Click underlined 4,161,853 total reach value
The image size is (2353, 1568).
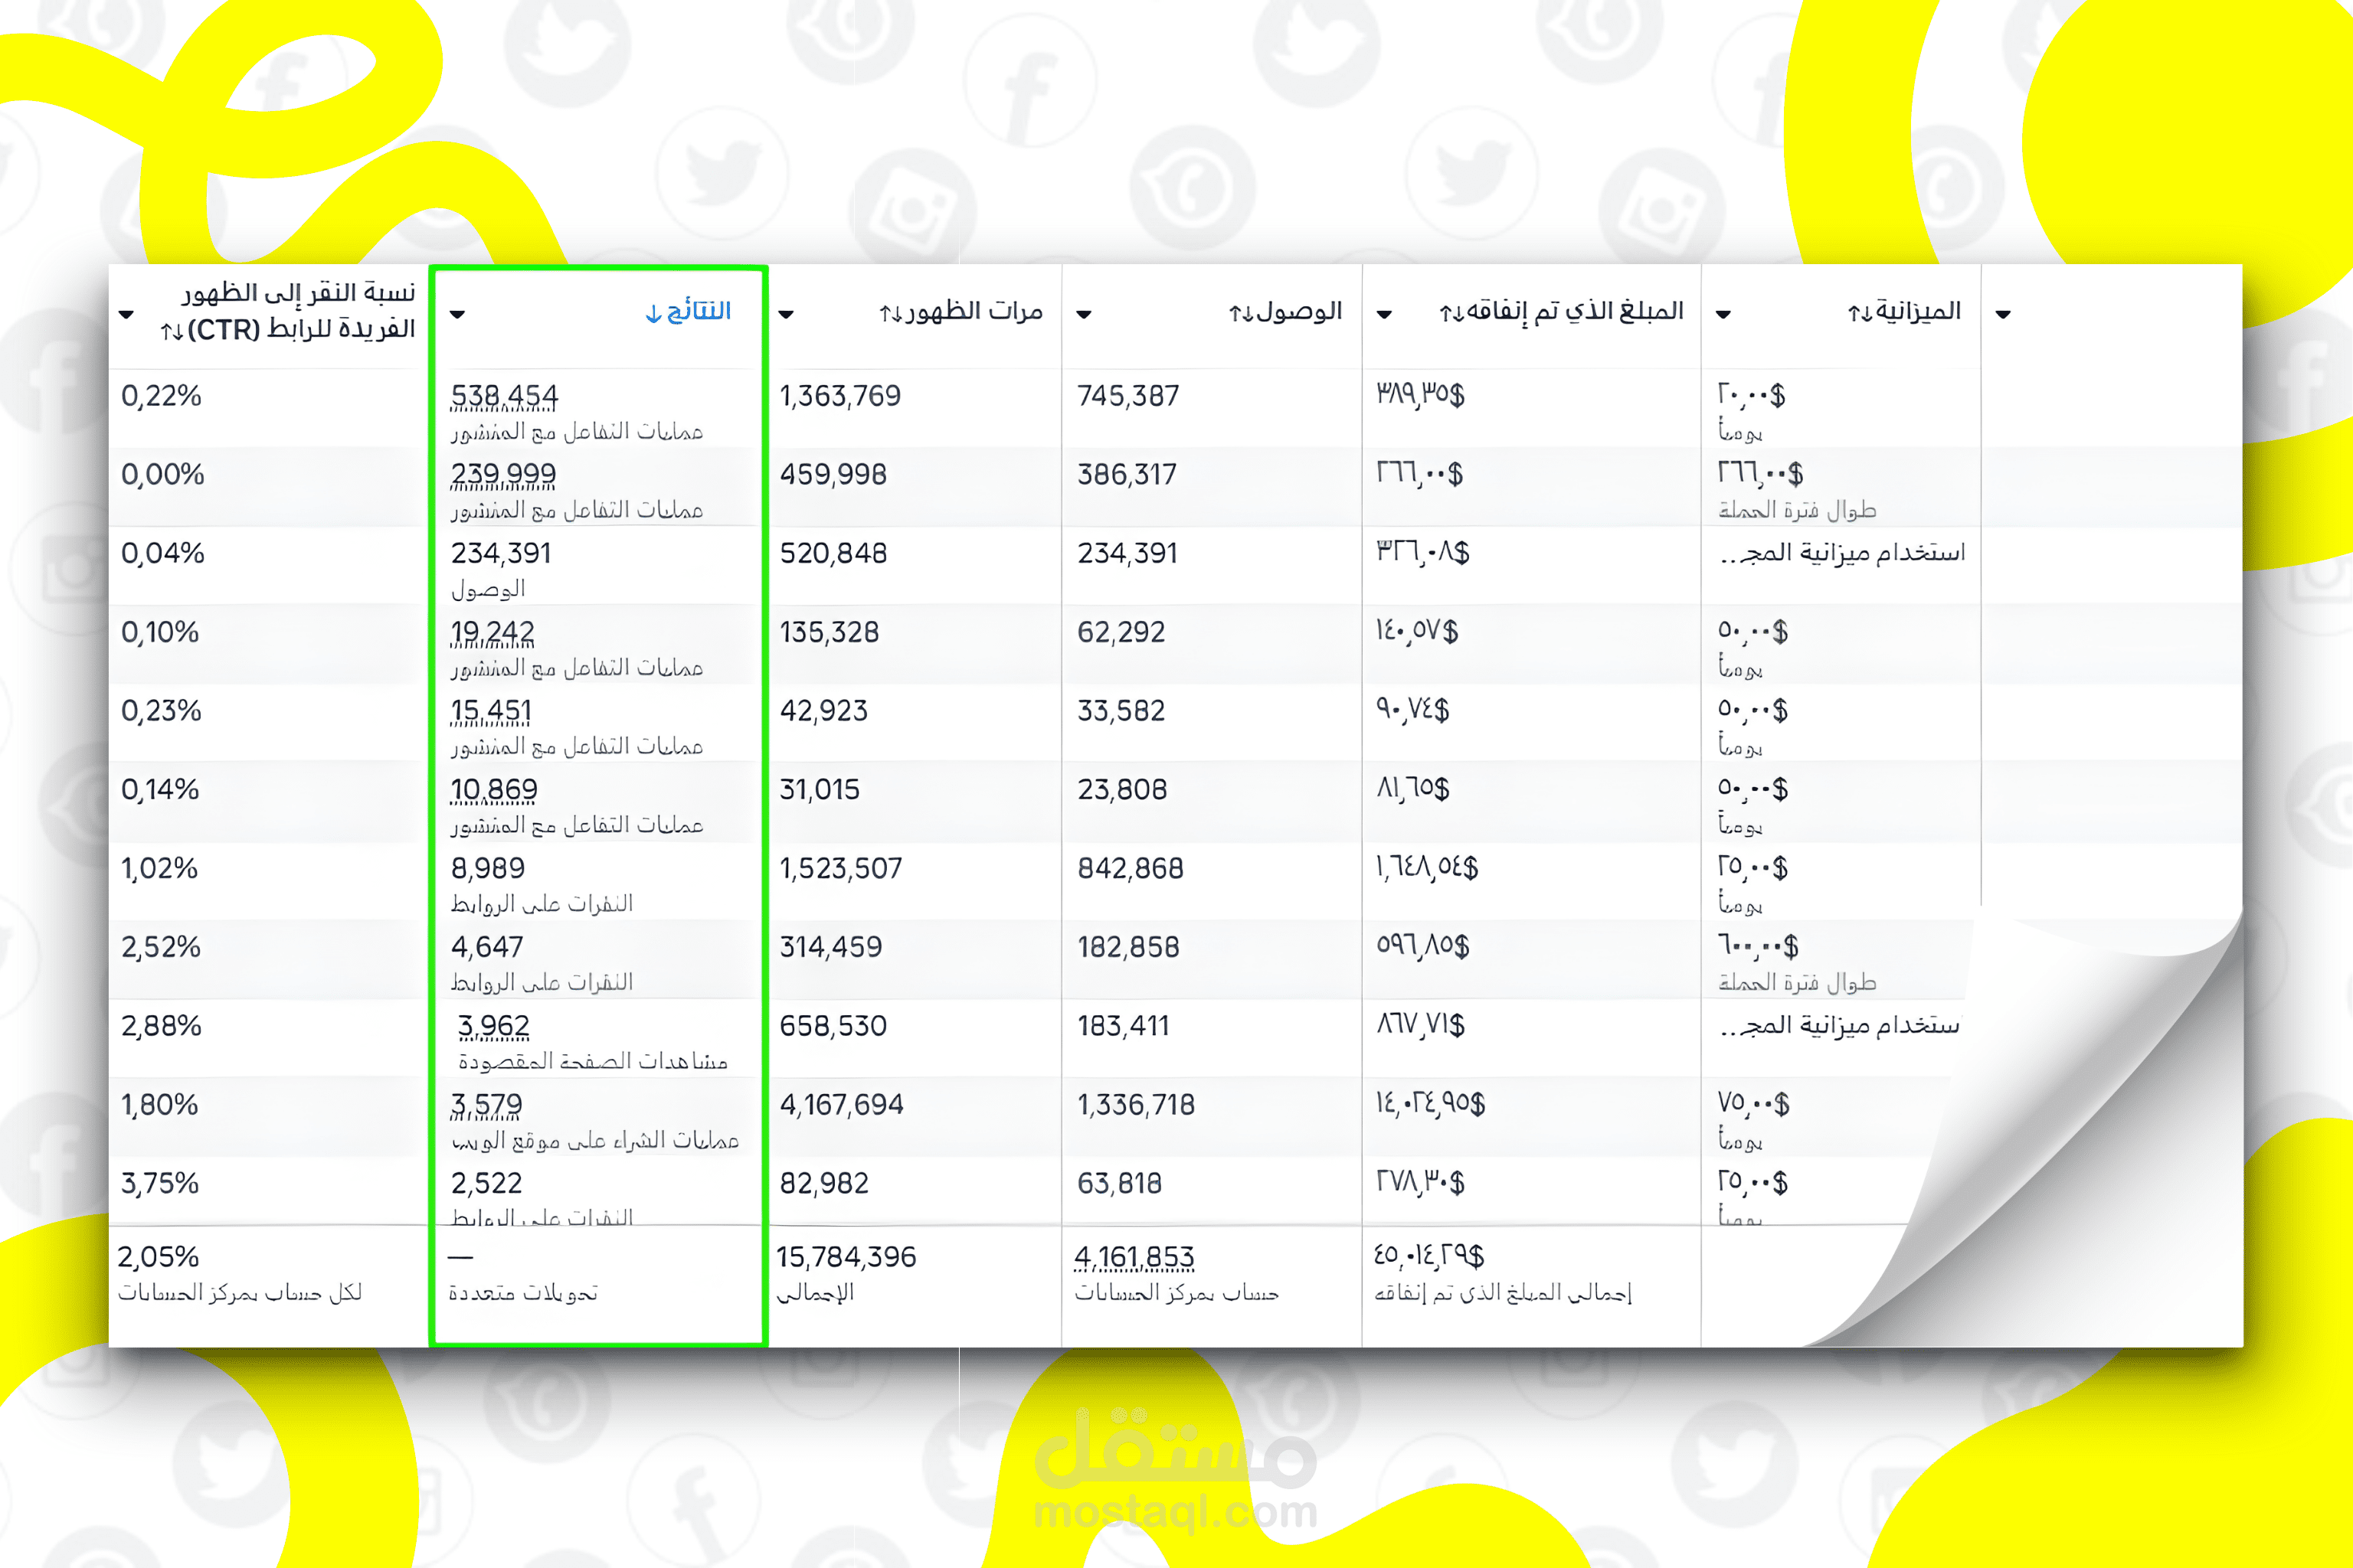tap(1134, 1257)
